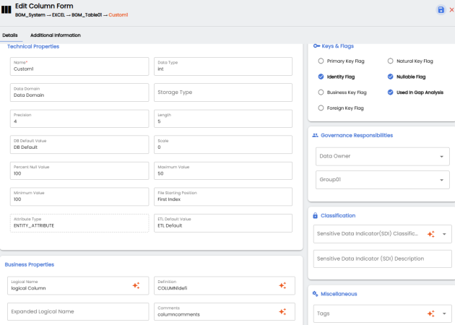
Task: Click sparkle icon in Tags field
Action: coord(430,313)
